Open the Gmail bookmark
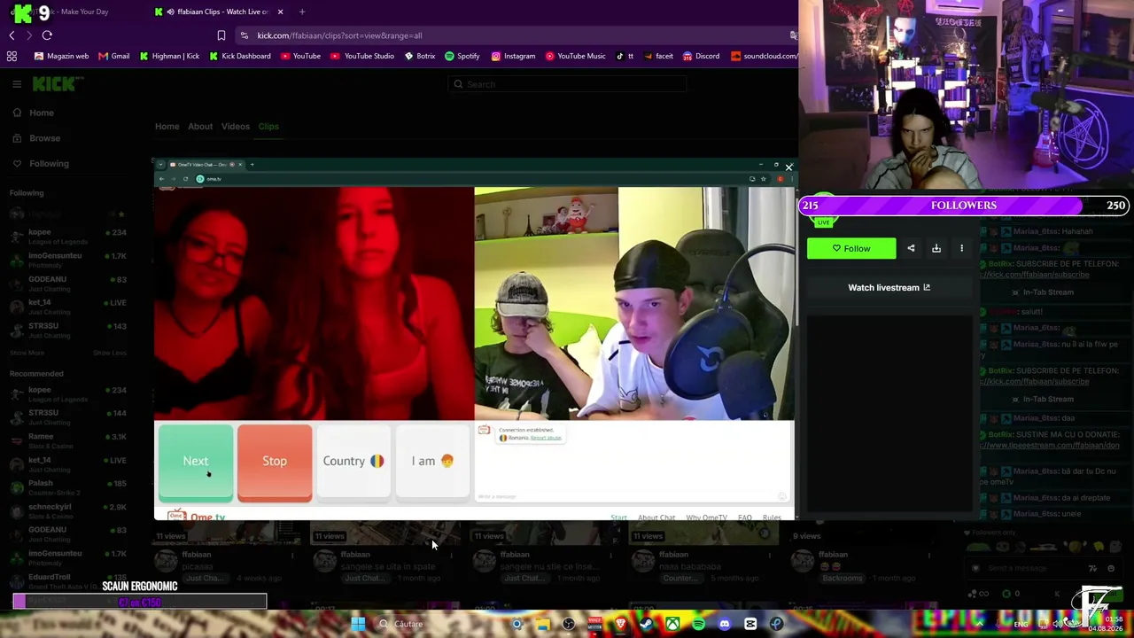 [x=114, y=56]
